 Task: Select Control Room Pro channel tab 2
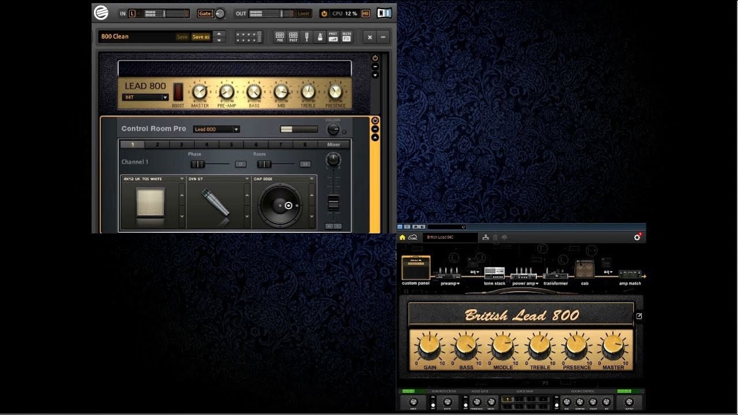pyautogui.click(x=157, y=145)
